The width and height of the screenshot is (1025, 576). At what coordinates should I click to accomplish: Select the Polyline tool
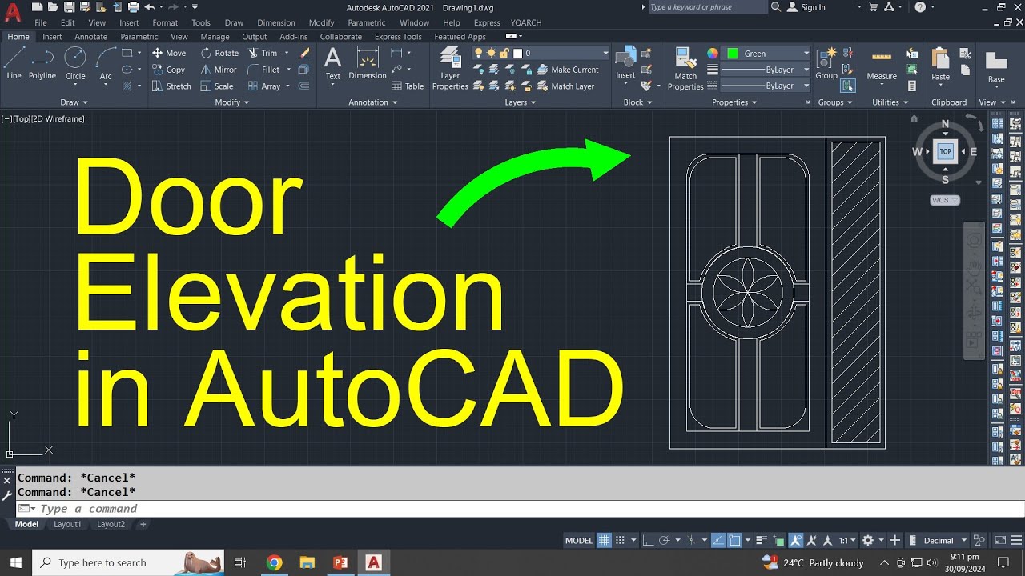pos(42,64)
